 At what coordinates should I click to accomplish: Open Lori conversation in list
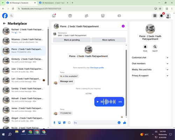(23, 80)
